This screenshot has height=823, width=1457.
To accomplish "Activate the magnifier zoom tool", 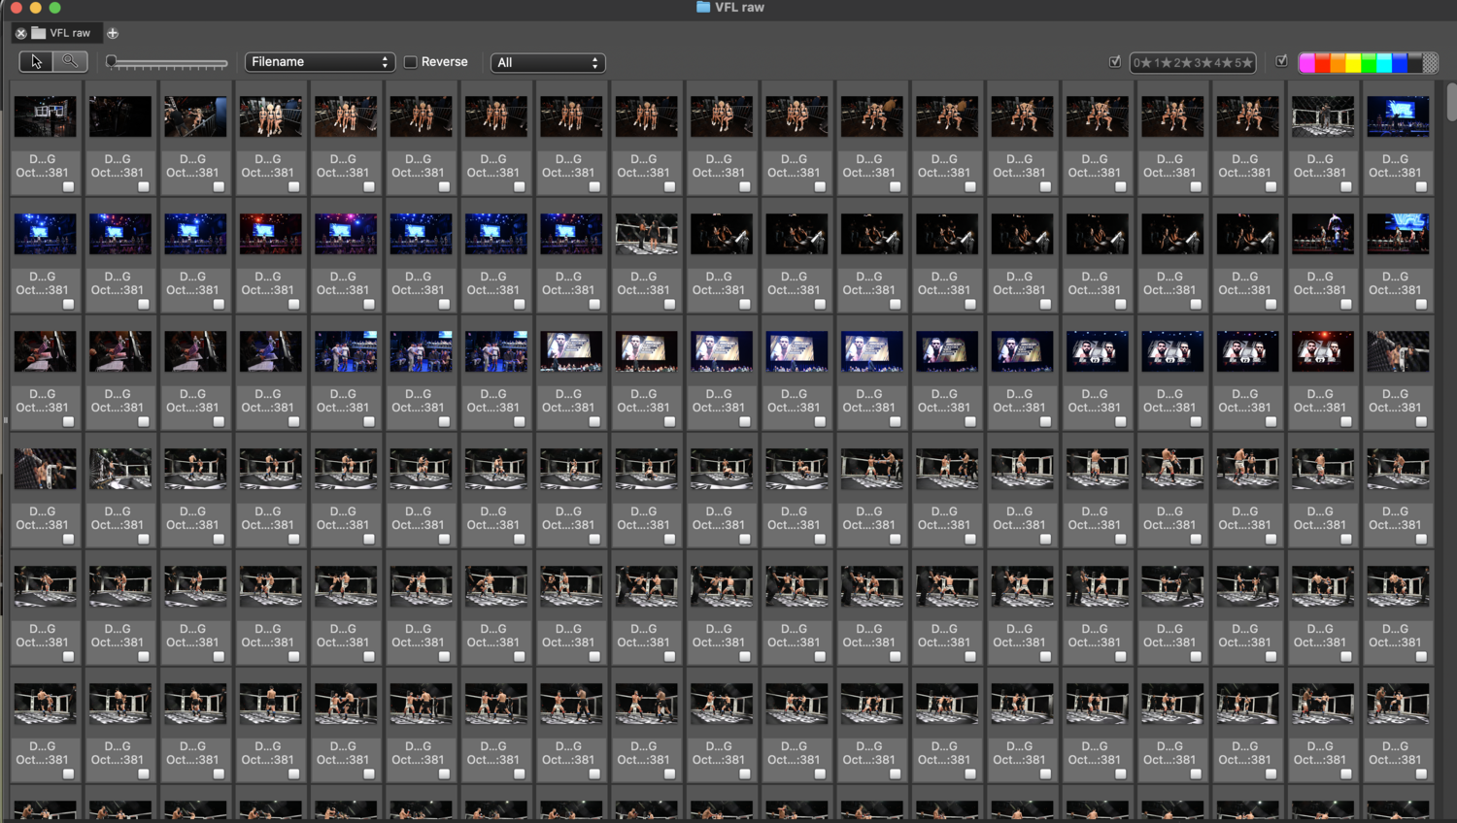I will coord(70,62).
